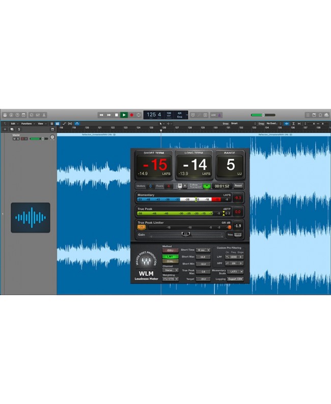Turn the True Peak Limiter ON button
Viewport: 331px width, 404px height.
pos(141,227)
